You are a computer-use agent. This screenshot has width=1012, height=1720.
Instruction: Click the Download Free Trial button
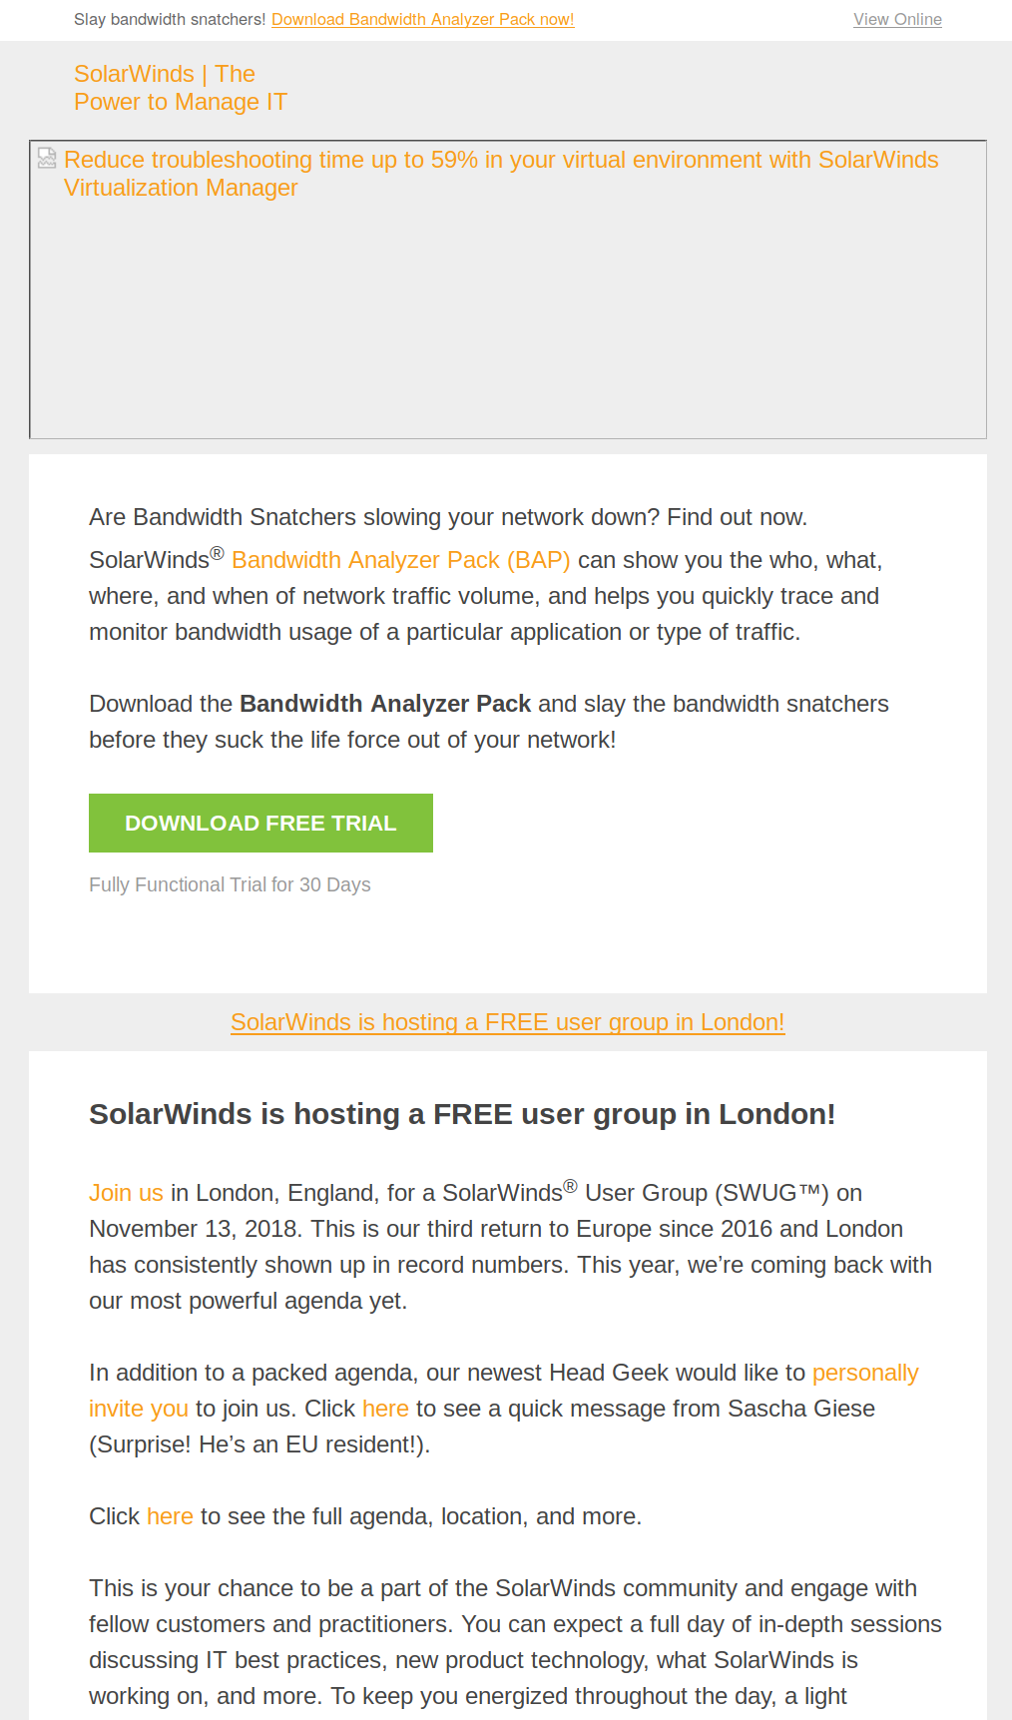(260, 823)
